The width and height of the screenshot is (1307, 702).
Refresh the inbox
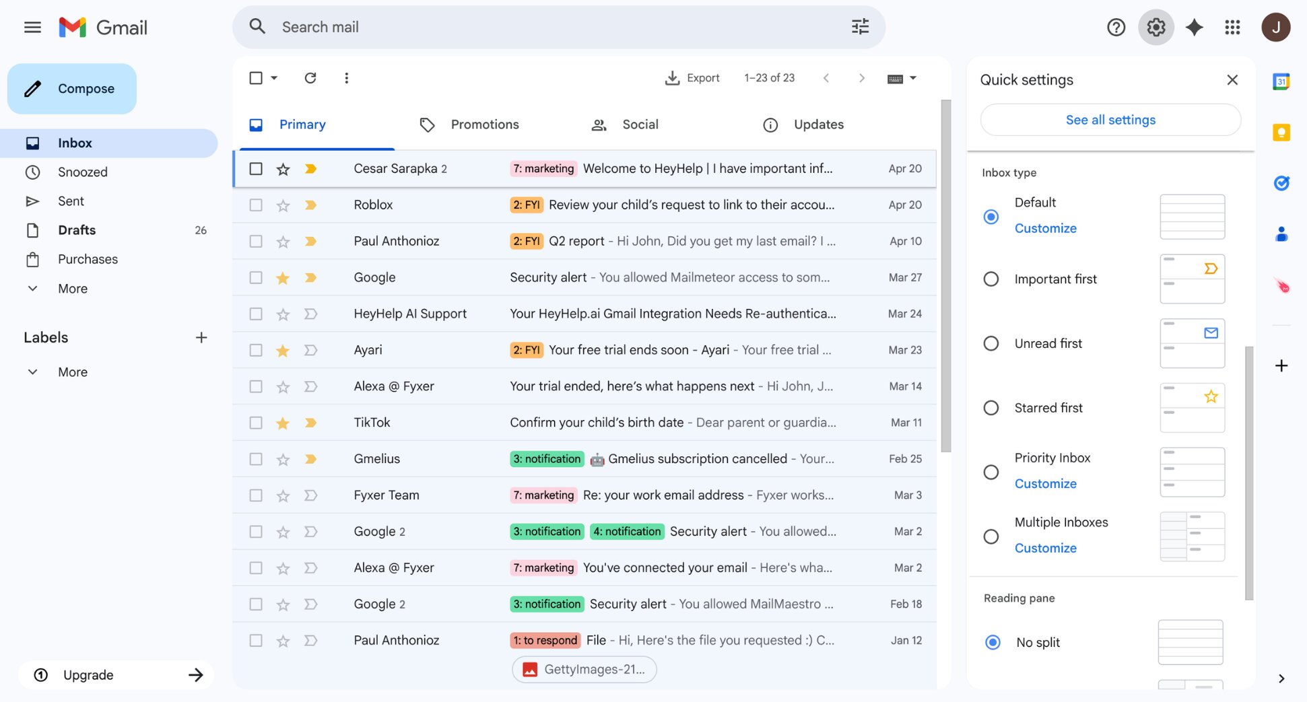pyautogui.click(x=310, y=78)
